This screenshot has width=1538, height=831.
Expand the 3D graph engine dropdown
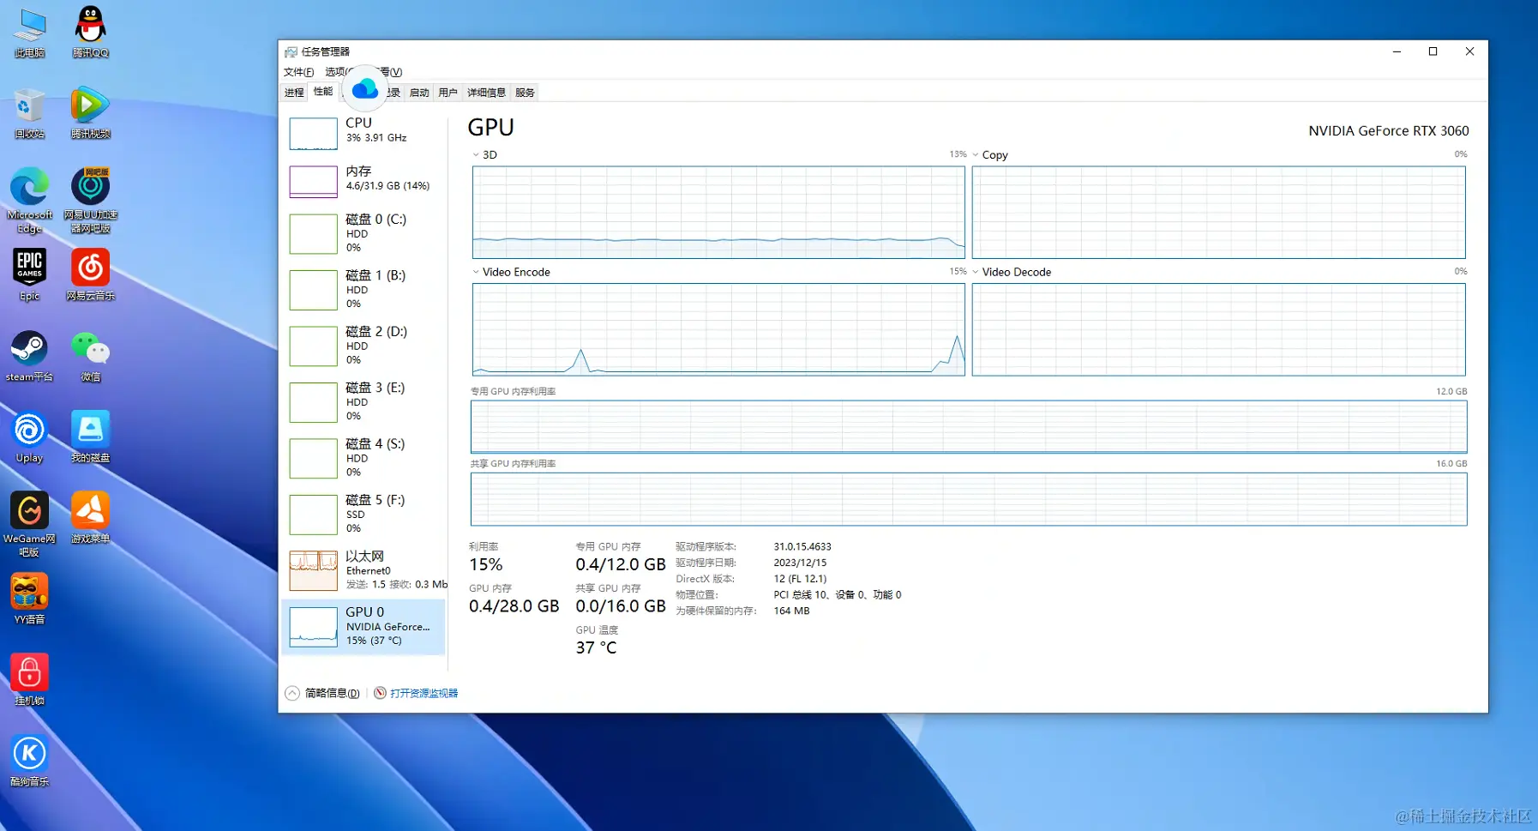[484, 154]
